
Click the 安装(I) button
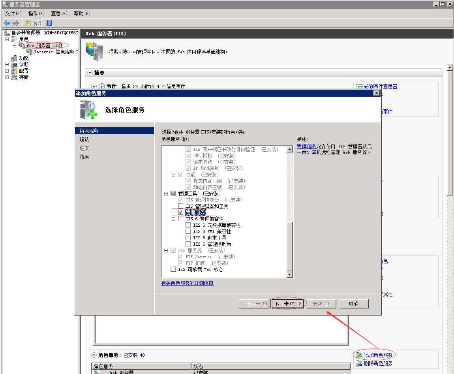[x=321, y=304]
